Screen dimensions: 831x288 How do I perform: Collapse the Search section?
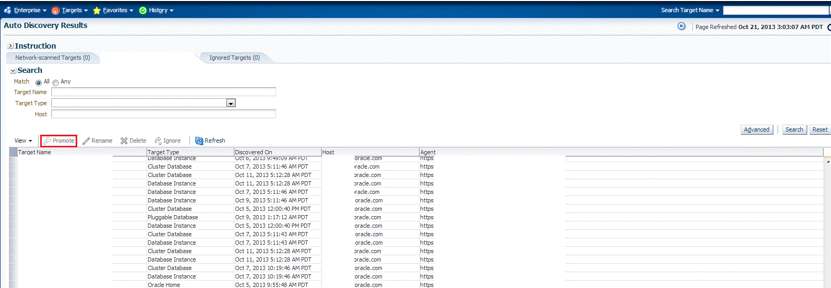[13, 70]
